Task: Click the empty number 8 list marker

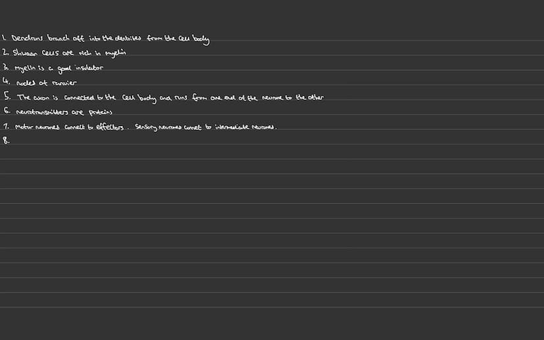Action: [6, 140]
